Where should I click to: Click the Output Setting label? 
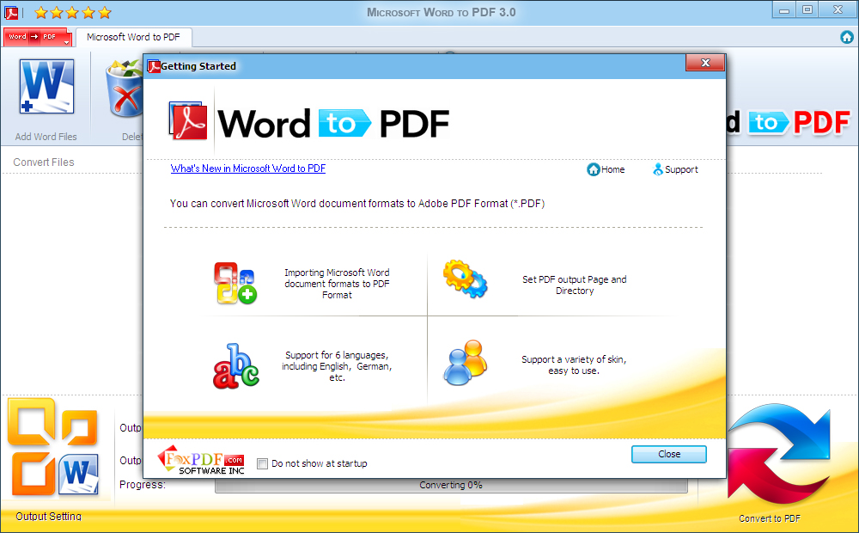[48, 516]
